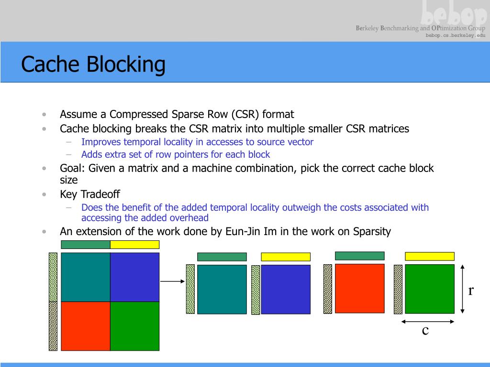Select the "Cache blocking breaks the CSR matrix" bullet

(234, 129)
